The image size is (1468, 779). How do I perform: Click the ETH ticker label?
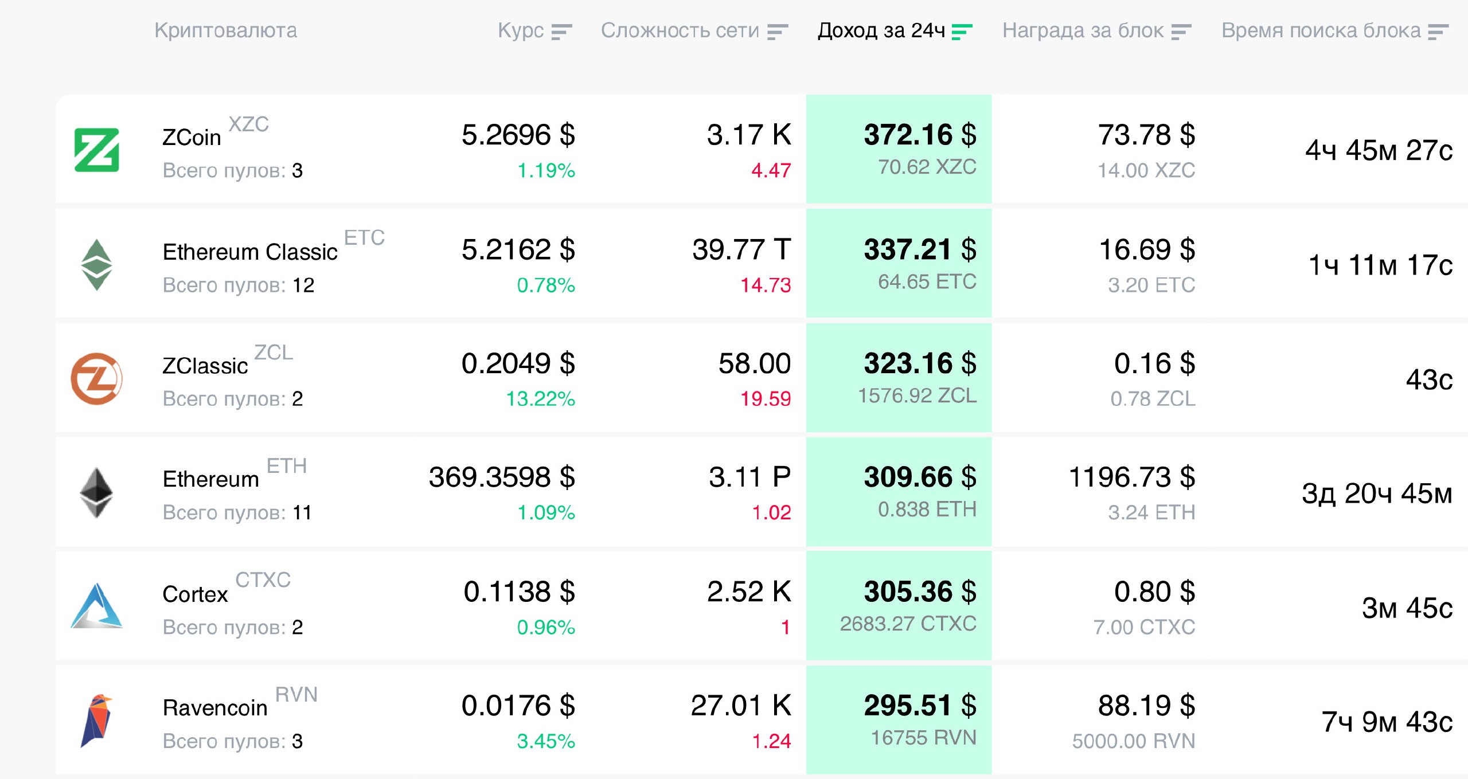(x=287, y=466)
